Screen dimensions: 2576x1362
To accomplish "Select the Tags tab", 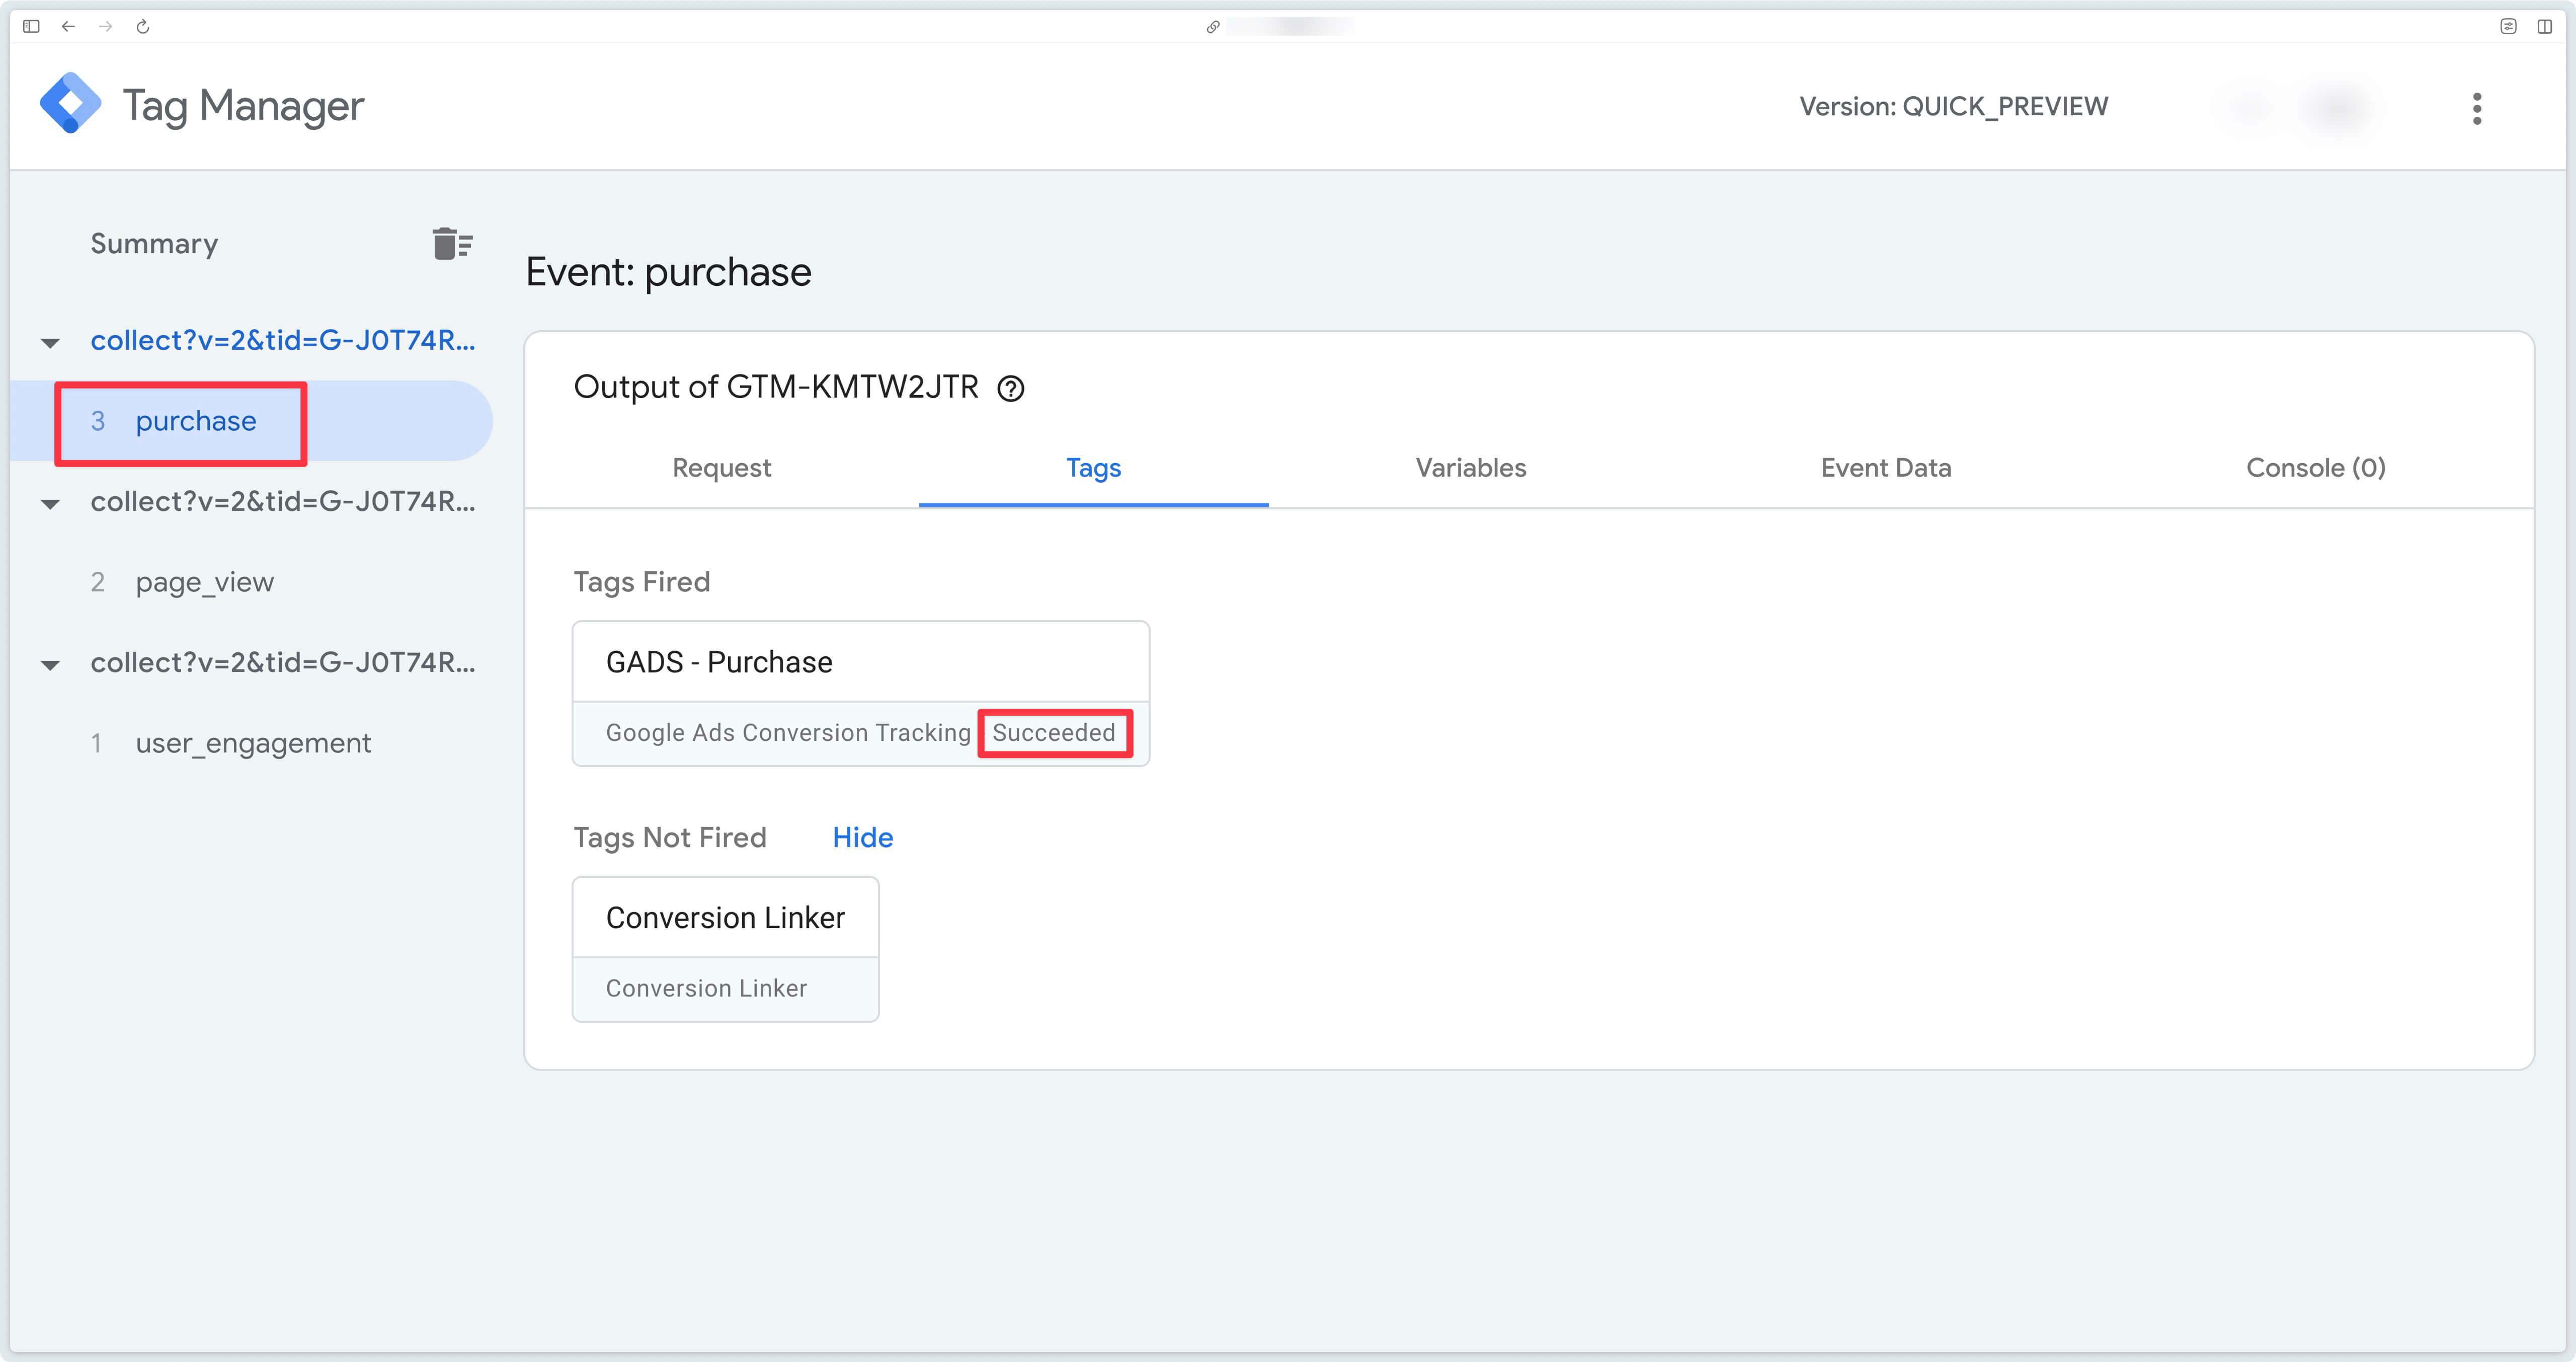I will [1093, 468].
